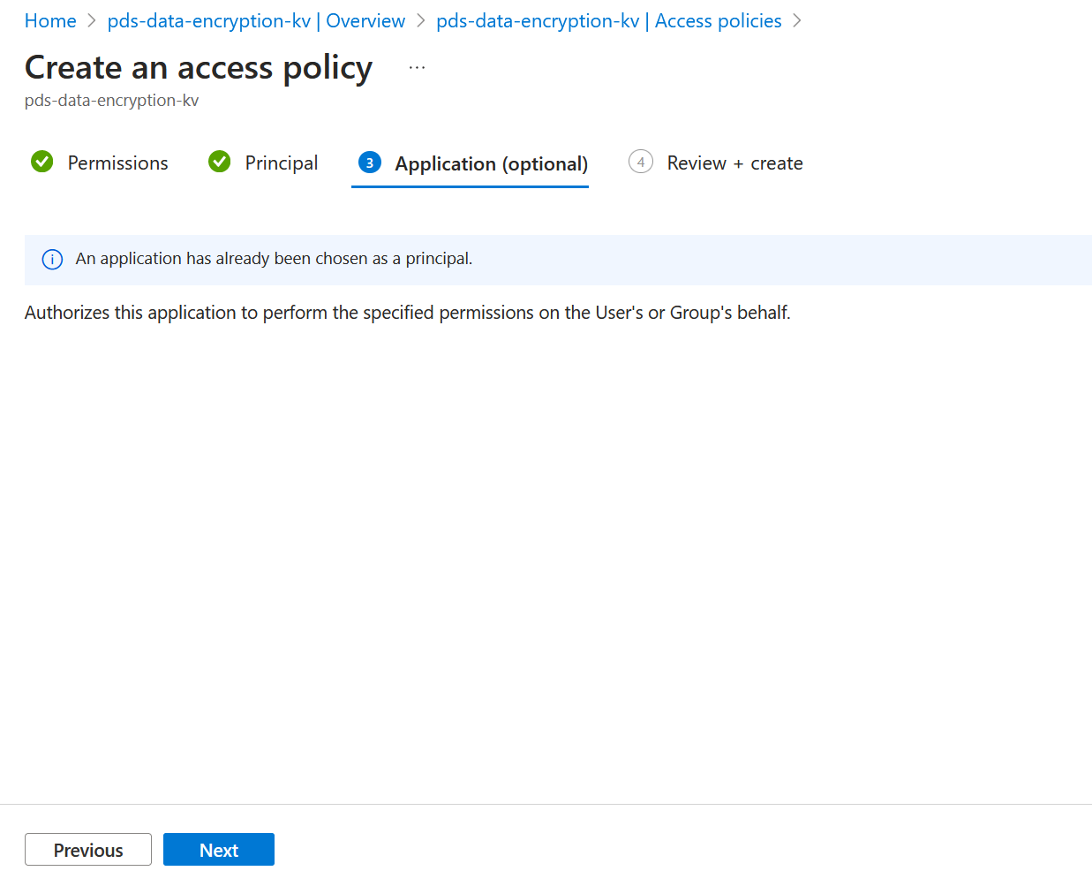Click the step 3 circle indicator
1092x886 pixels.
pyautogui.click(x=369, y=163)
